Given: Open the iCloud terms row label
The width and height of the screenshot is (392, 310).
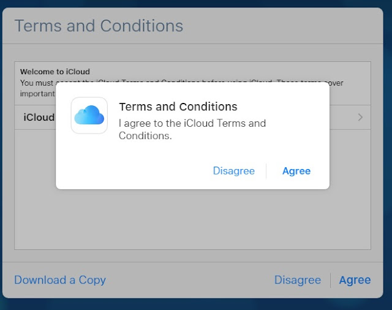Looking at the screenshot, I should pos(39,117).
